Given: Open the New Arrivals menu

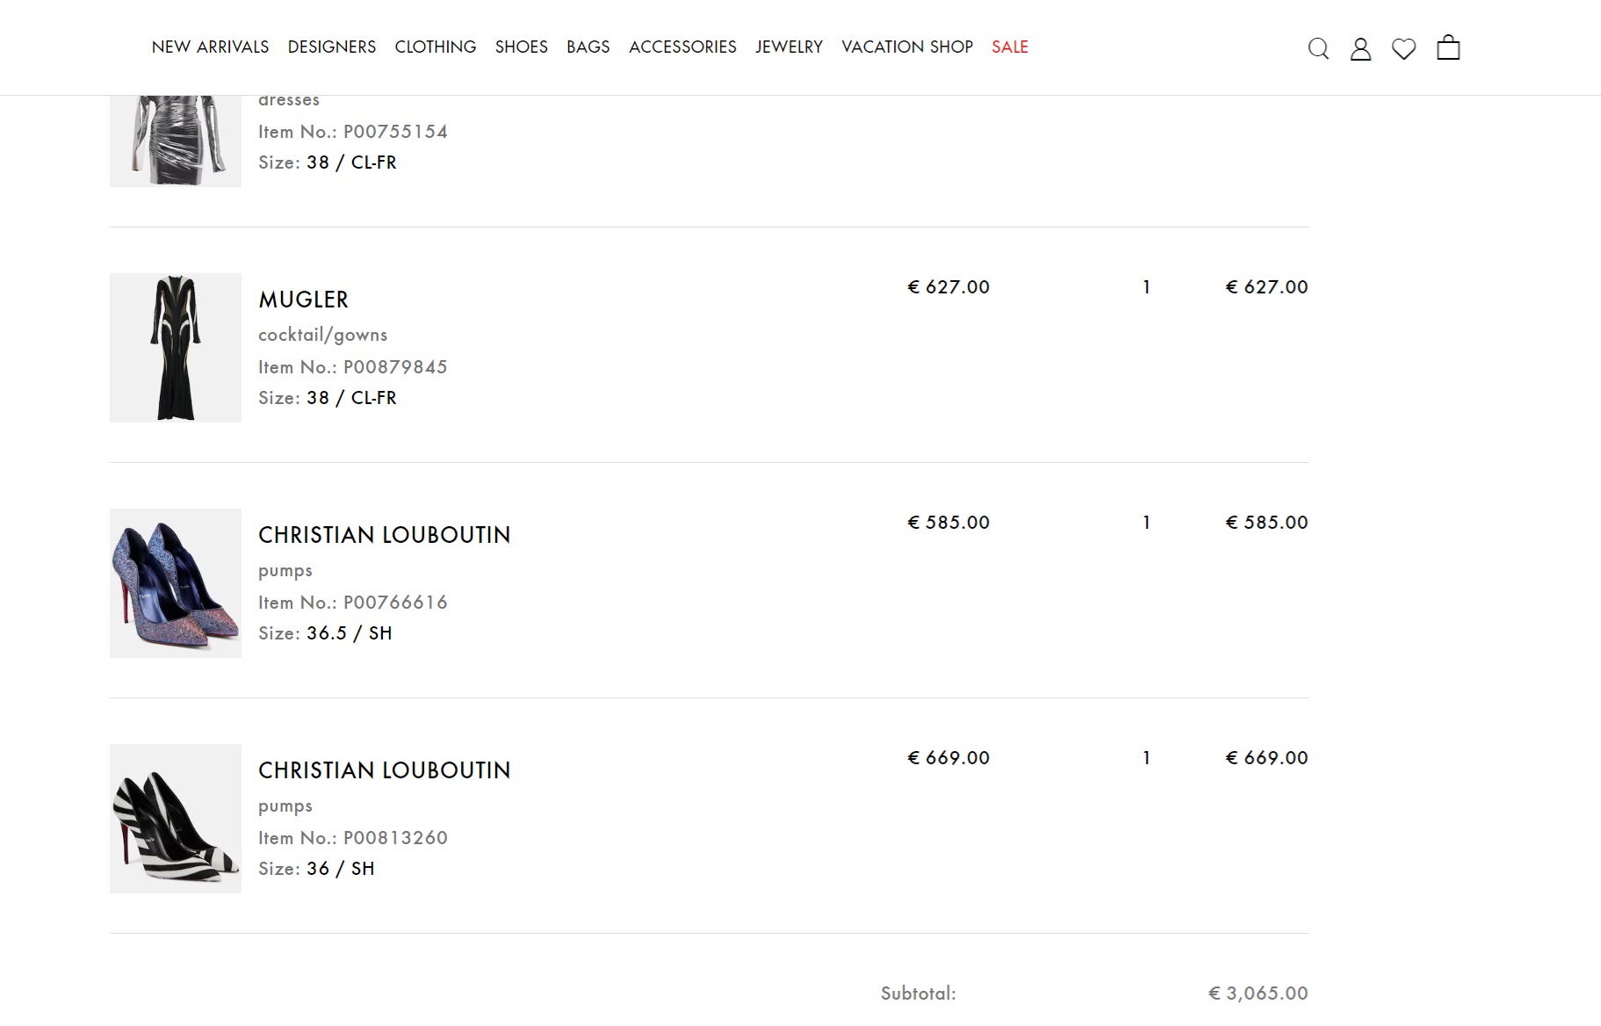Looking at the screenshot, I should (210, 47).
